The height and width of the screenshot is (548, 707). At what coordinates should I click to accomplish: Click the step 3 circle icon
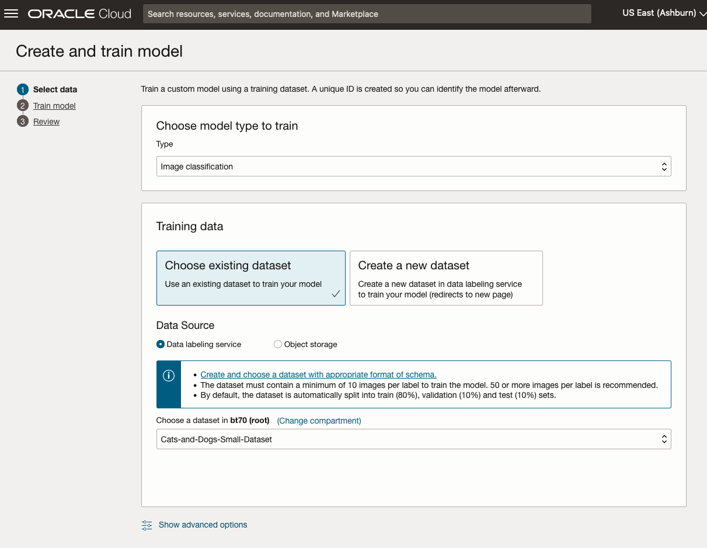point(23,122)
